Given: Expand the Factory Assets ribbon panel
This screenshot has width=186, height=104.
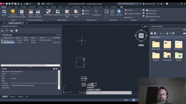Looking at the screenshot, I should [x=62, y=20].
